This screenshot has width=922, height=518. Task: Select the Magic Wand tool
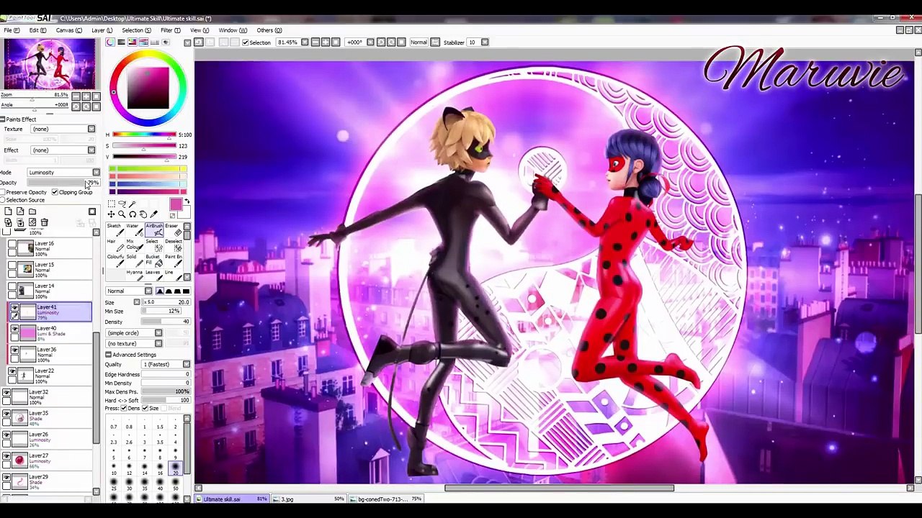point(133,204)
